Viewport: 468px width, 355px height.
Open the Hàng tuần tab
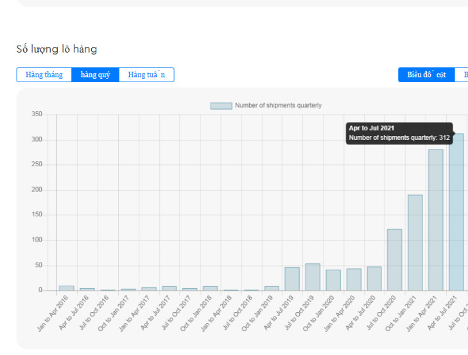(146, 75)
